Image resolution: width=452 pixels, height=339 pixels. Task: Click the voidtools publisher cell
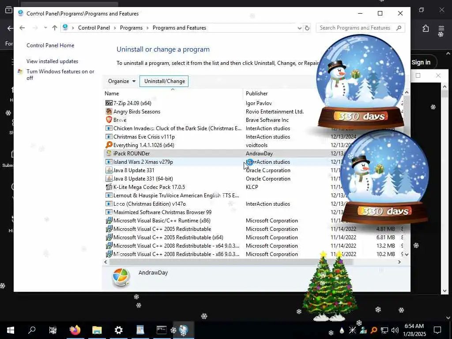[x=256, y=145]
